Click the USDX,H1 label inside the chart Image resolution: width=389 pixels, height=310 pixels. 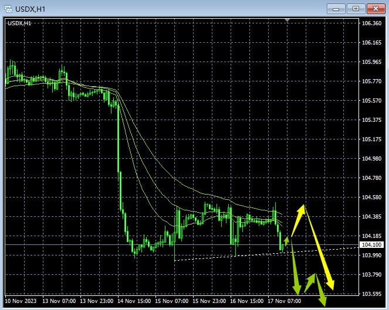coord(20,23)
